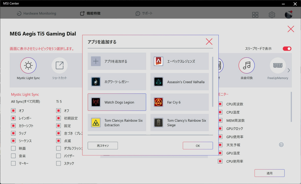
Task: Enable the スタック checkbox
Action: point(58,163)
